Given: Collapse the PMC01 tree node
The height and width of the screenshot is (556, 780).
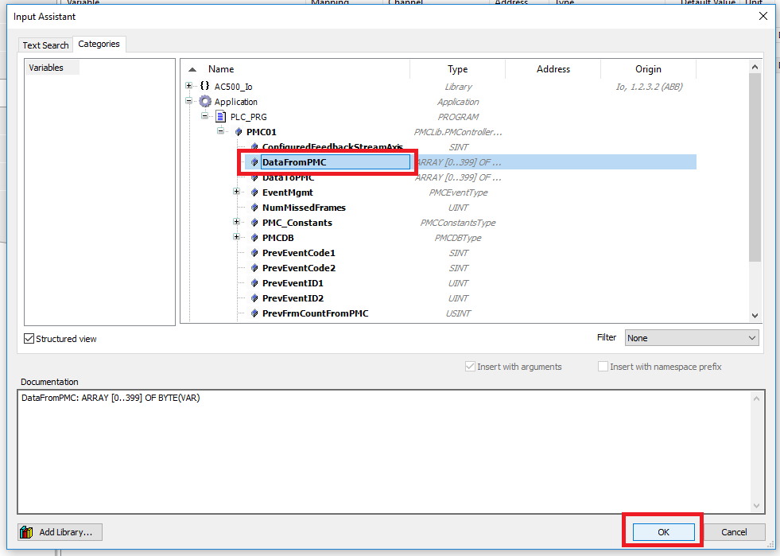Looking at the screenshot, I should point(219,131).
